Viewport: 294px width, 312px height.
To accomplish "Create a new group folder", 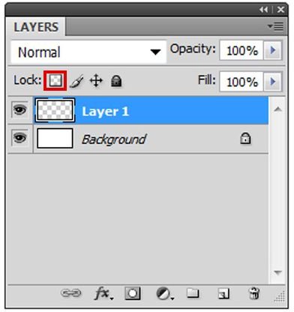I will [193, 293].
